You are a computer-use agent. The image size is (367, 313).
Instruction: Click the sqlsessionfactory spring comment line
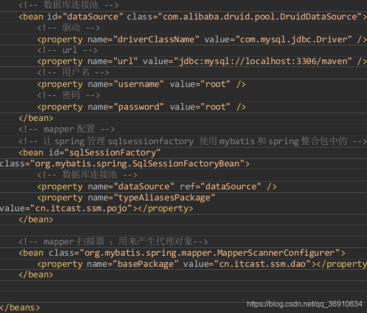click(x=193, y=141)
